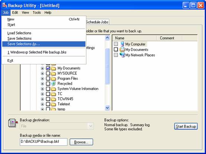This screenshot has width=206, height=154.
Task: Select the My Documents icon in right pane
Action: point(122,49)
